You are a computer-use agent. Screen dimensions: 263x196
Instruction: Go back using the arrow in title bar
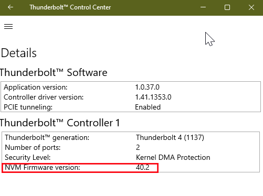(x=10, y=7)
